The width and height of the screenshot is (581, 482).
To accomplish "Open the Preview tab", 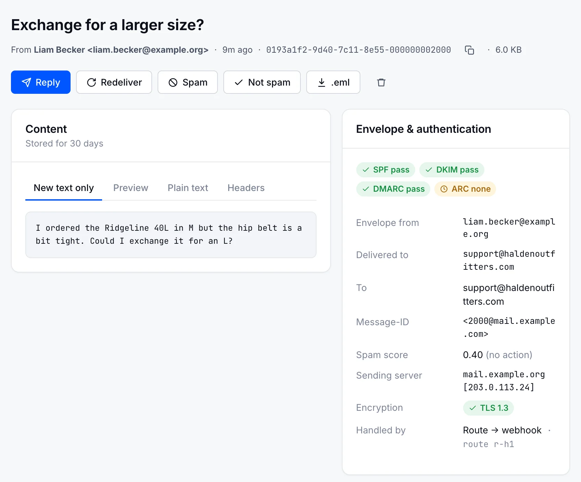I will 131,188.
